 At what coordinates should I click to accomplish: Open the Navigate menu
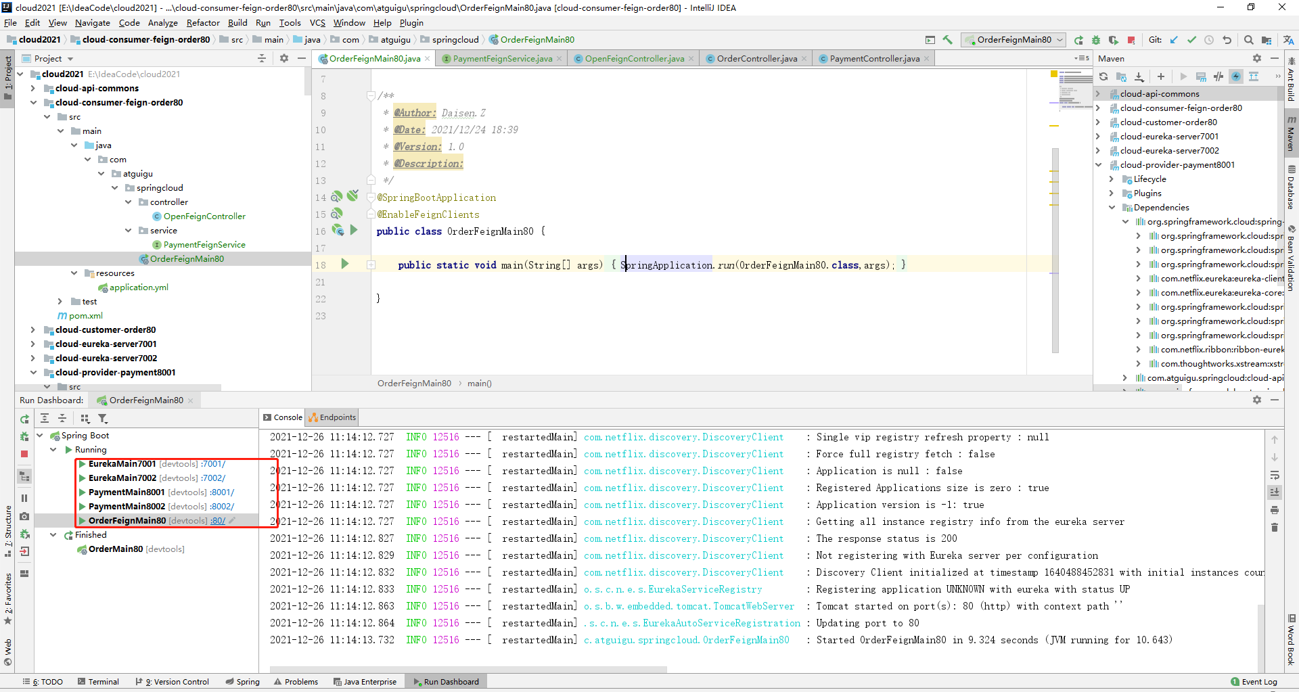click(x=93, y=22)
